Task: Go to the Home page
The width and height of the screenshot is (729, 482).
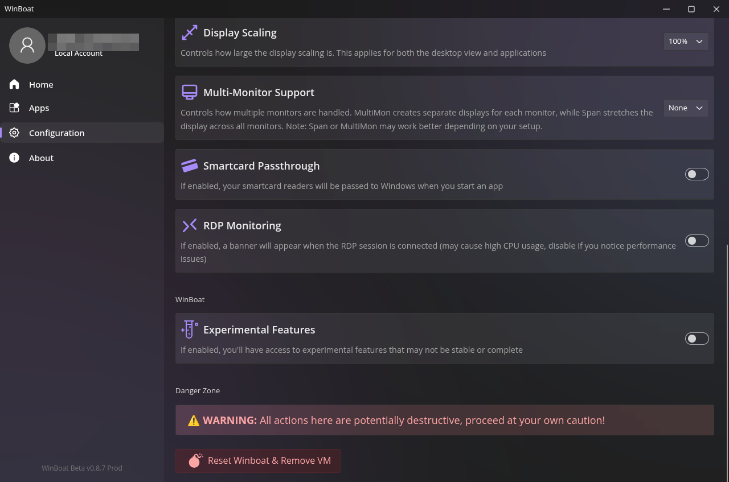Action: (41, 84)
